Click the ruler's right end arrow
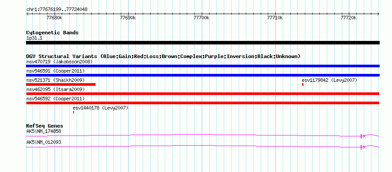This screenshot has height=172, width=392. click(378, 14)
